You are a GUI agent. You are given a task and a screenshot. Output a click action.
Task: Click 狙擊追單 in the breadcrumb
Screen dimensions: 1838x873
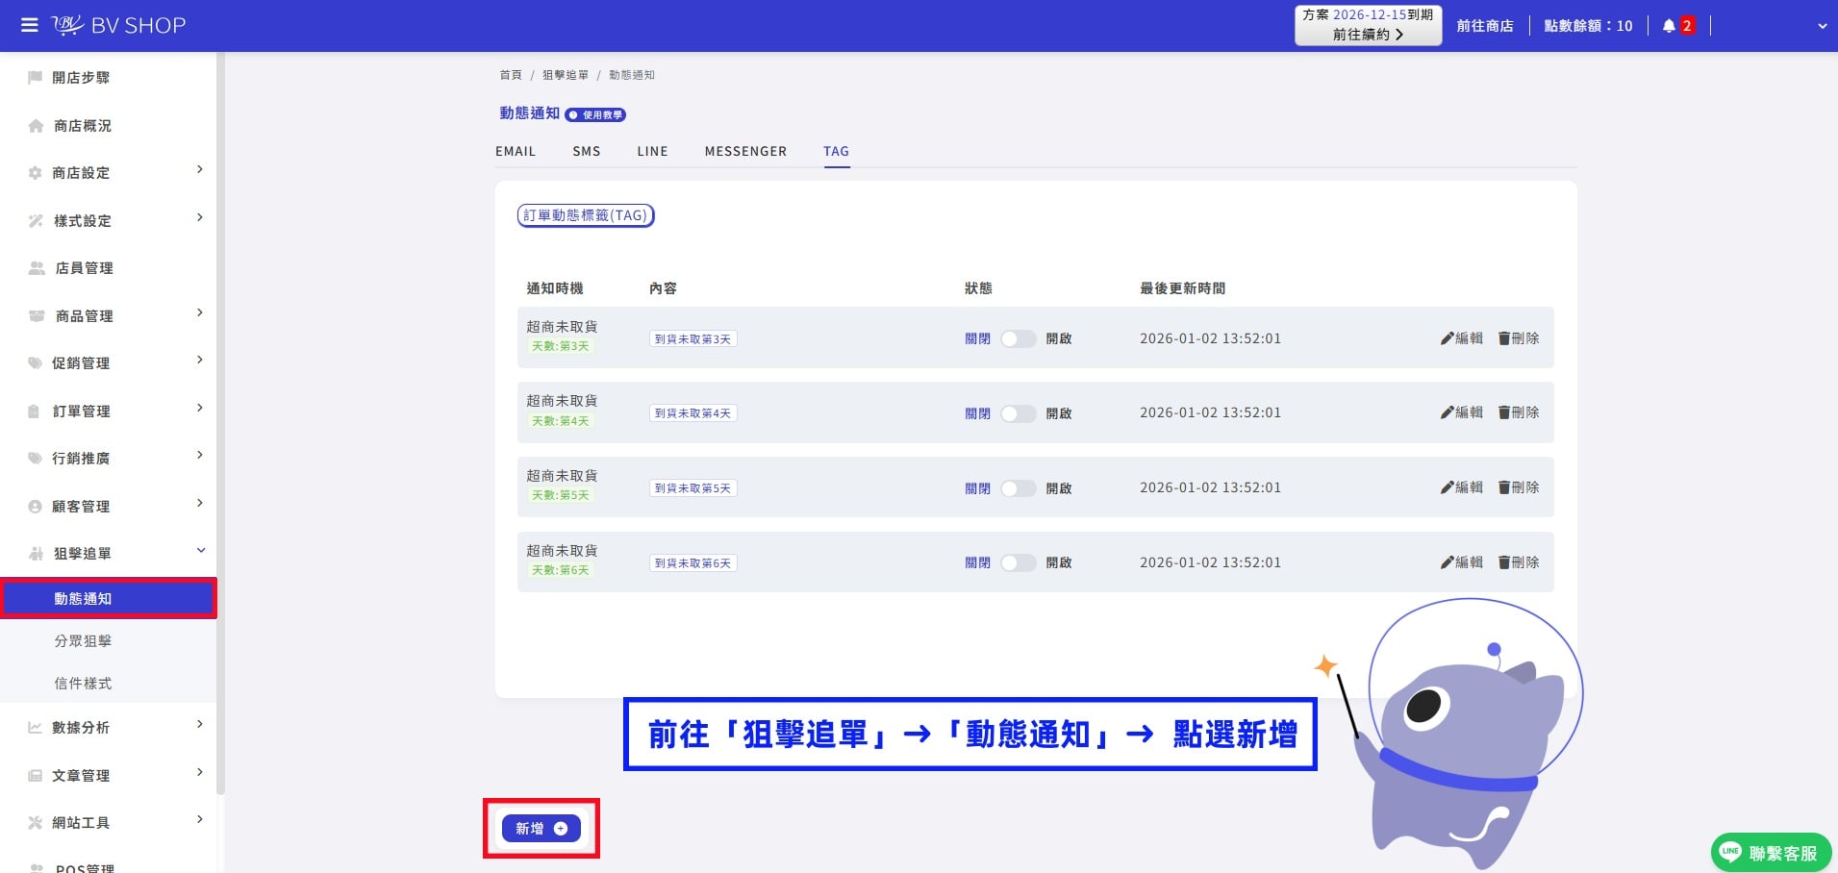pyautogui.click(x=566, y=75)
